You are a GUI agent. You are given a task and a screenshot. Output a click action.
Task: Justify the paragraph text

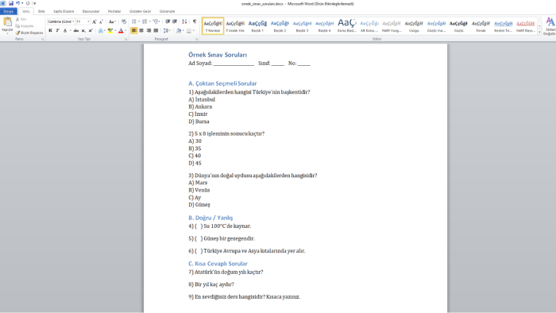click(x=156, y=31)
